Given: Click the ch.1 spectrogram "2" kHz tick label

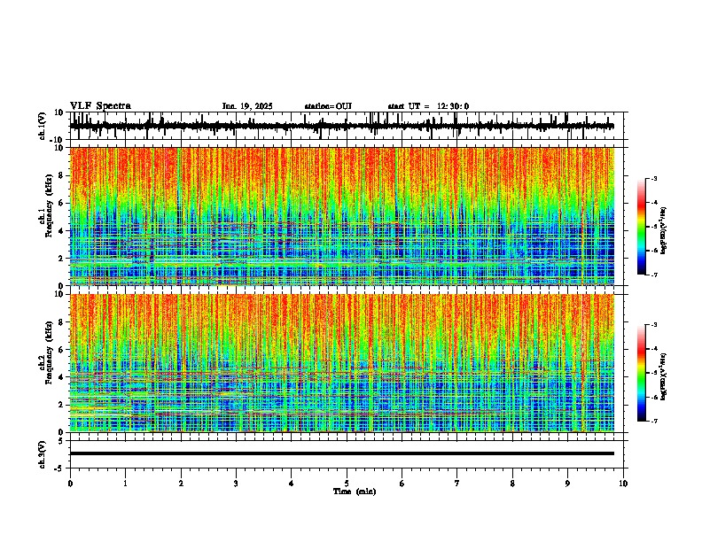Looking at the screenshot, I should (62, 259).
